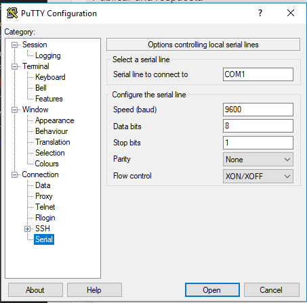Click the Data bits field
This screenshot has height=303, width=307.
click(258, 126)
